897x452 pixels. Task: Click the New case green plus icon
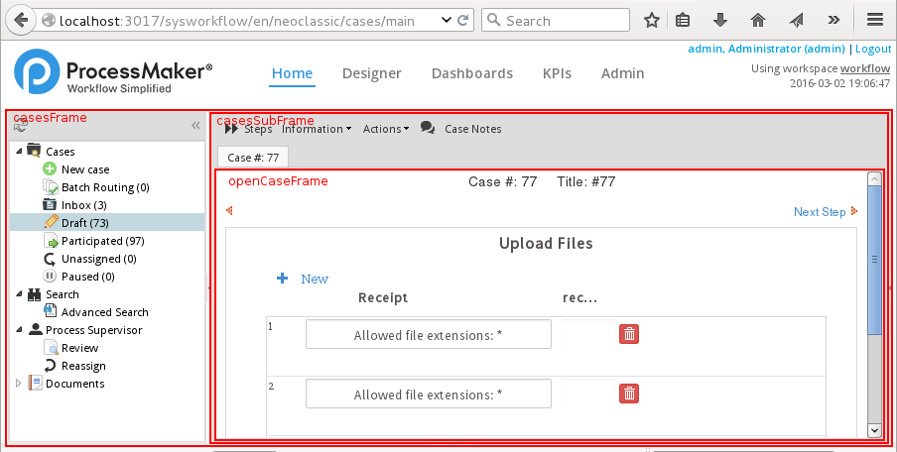[x=52, y=169]
